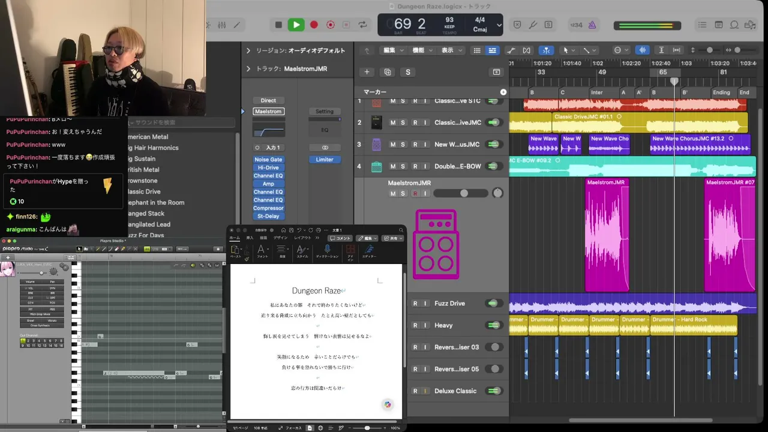Start recording with the red Record button
This screenshot has width=768, height=432.
tap(314, 25)
